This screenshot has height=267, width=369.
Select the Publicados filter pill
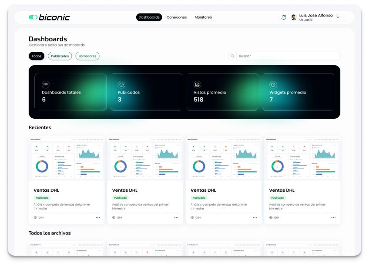[60, 56]
